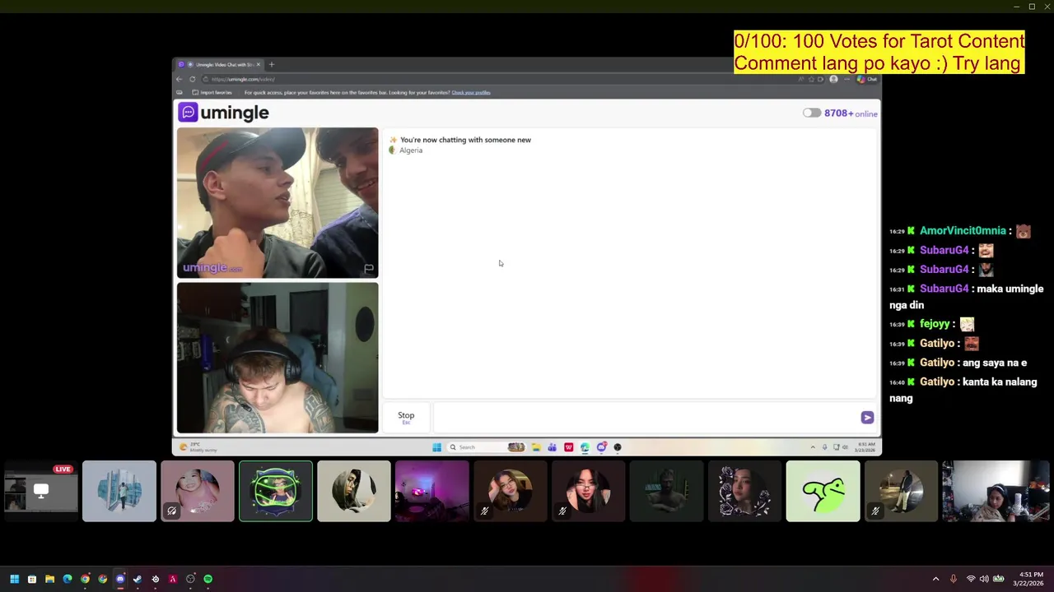The width and height of the screenshot is (1054, 592).
Task: Select the Umingle Video Chat browser tab
Action: tap(218, 64)
